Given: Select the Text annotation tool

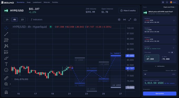Looking at the screenshot, I should pos(6,64).
